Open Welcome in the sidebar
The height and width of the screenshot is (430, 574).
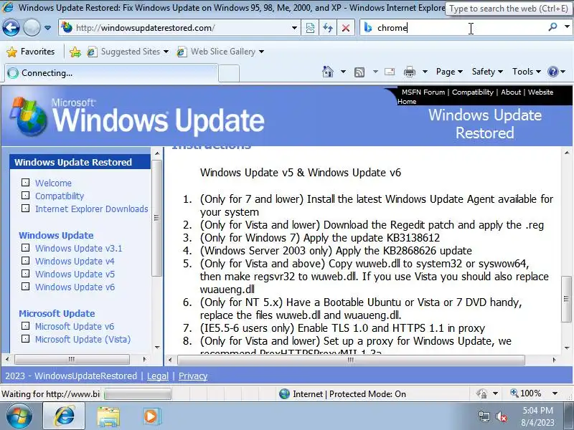(53, 183)
